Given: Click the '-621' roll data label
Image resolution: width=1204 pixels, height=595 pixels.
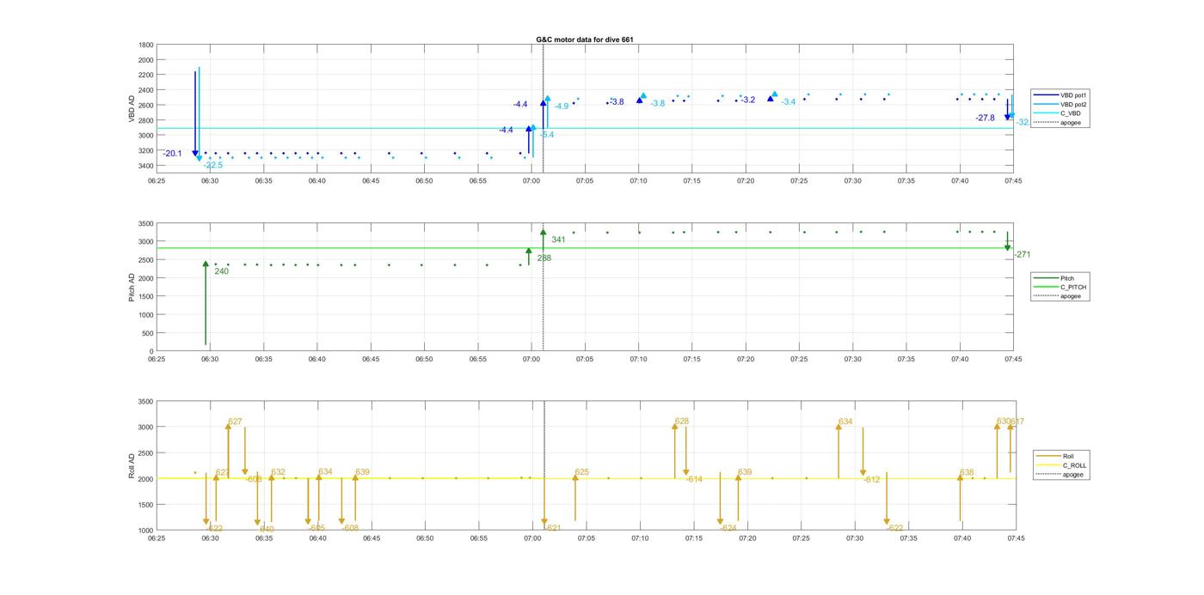Looking at the screenshot, I should tap(552, 529).
